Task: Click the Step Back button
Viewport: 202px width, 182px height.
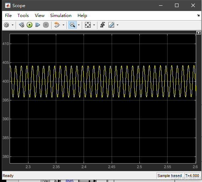Action: 21,25
